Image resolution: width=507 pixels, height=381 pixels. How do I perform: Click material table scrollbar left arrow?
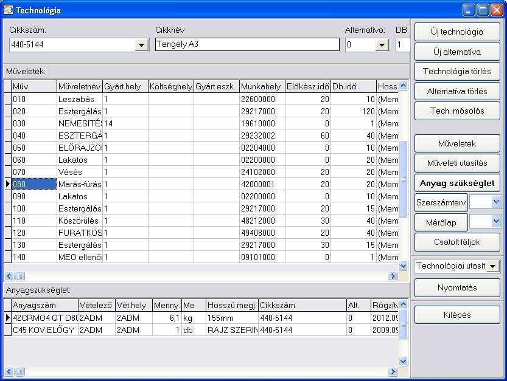point(9,371)
